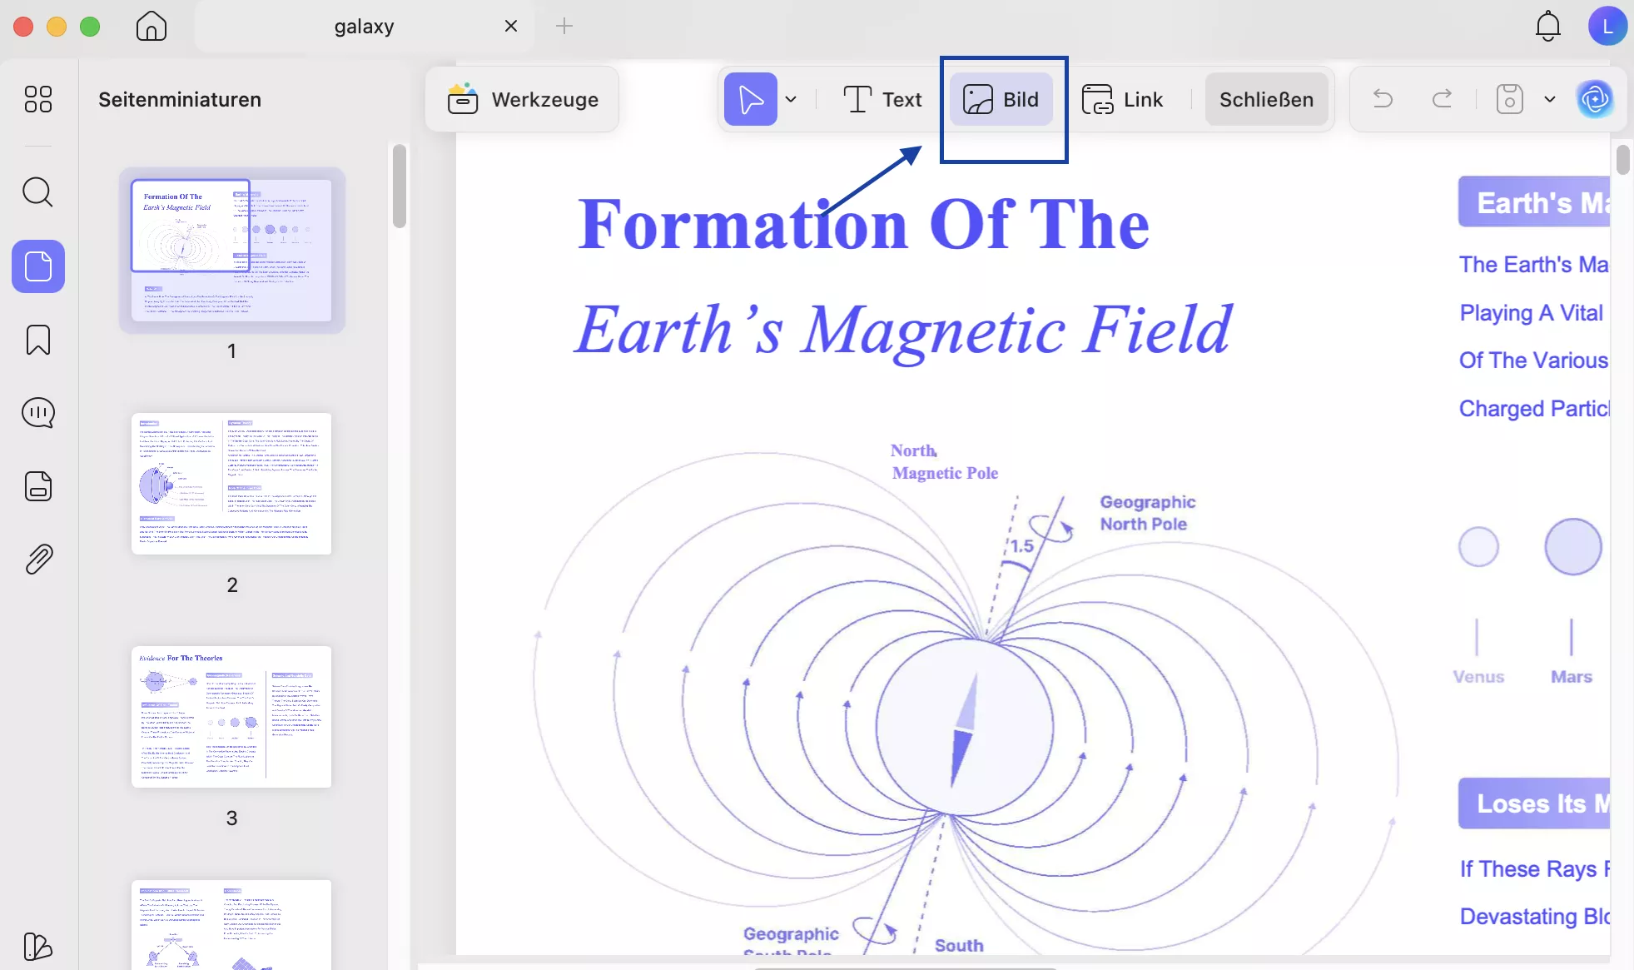
Task: Select the Link tool
Action: click(1122, 99)
